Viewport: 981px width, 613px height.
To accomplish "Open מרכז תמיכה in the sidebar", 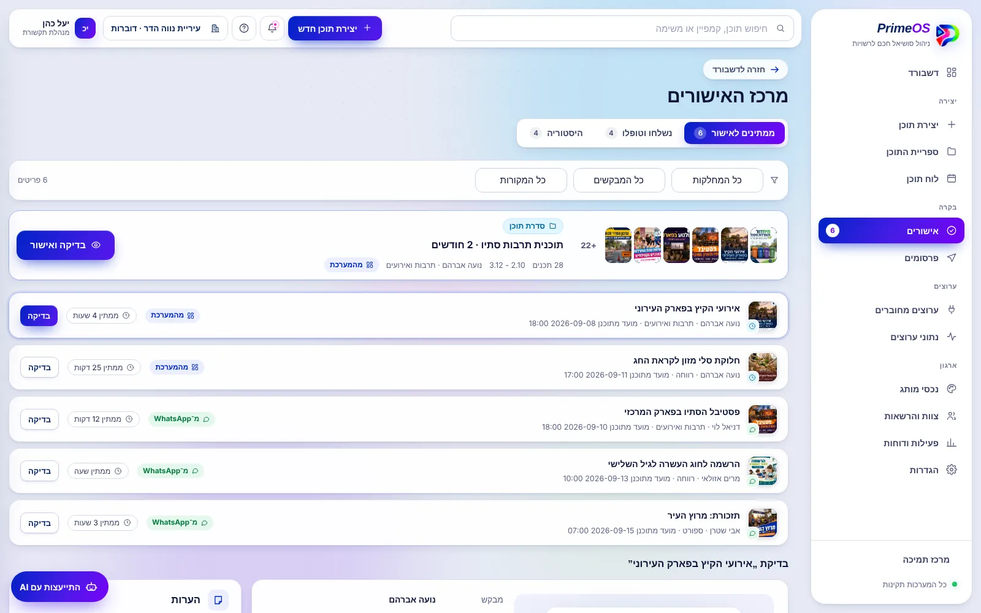I will pos(891,560).
